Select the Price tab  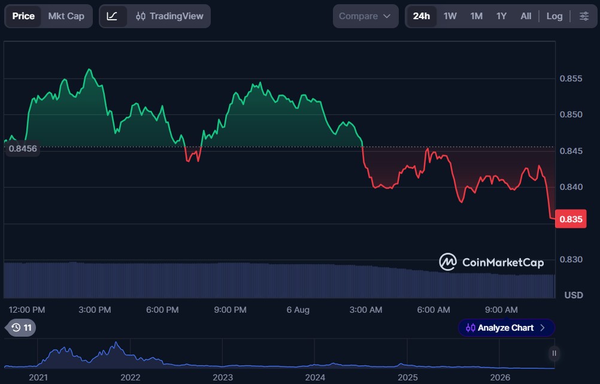pyautogui.click(x=23, y=16)
